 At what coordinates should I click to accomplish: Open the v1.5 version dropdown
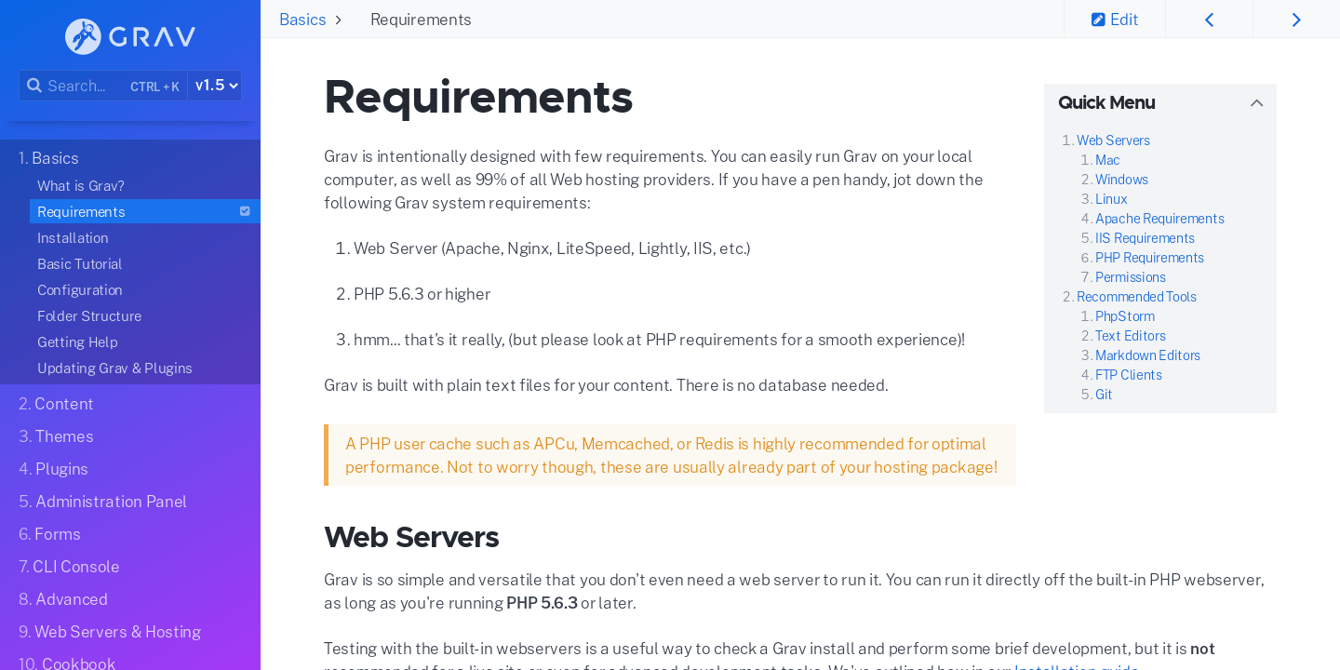click(x=215, y=86)
